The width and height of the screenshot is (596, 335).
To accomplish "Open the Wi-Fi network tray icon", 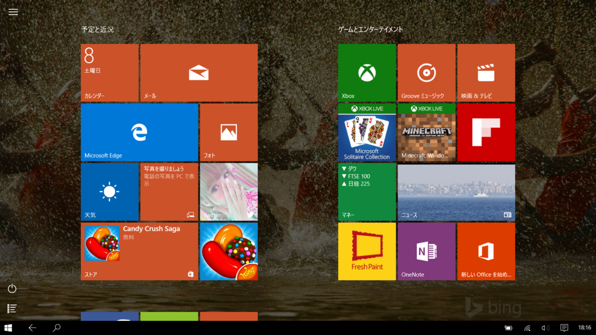I will coord(527,328).
